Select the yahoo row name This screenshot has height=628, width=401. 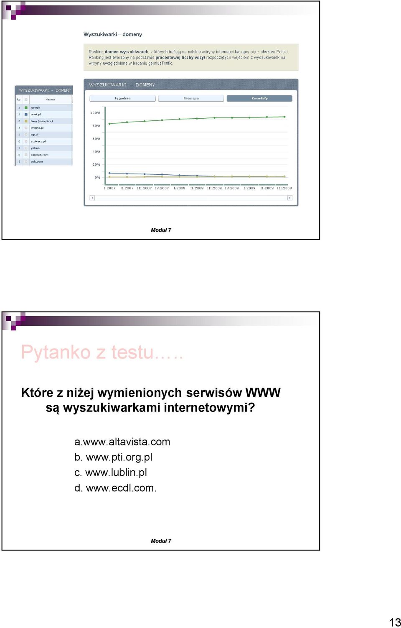click(x=35, y=148)
